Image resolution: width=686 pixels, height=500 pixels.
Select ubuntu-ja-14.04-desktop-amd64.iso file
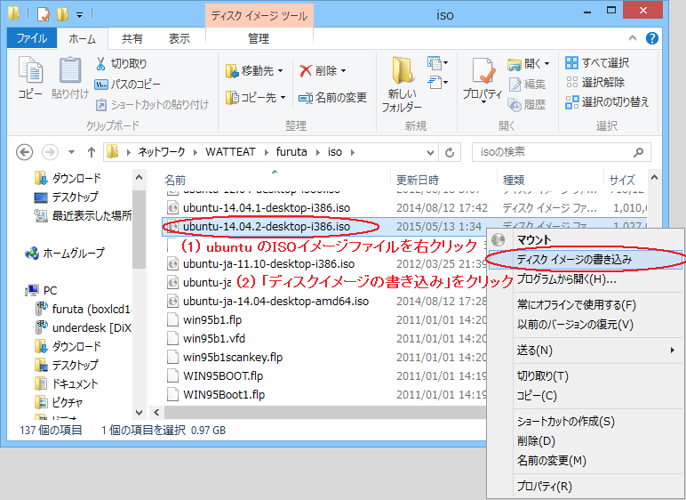point(275,301)
